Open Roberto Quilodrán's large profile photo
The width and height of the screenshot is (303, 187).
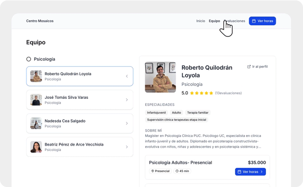tap(160, 77)
